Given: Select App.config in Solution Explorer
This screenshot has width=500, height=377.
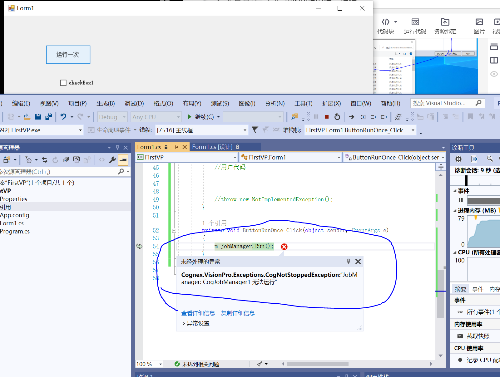Looking at the screenshot, I should coord(15,215).
